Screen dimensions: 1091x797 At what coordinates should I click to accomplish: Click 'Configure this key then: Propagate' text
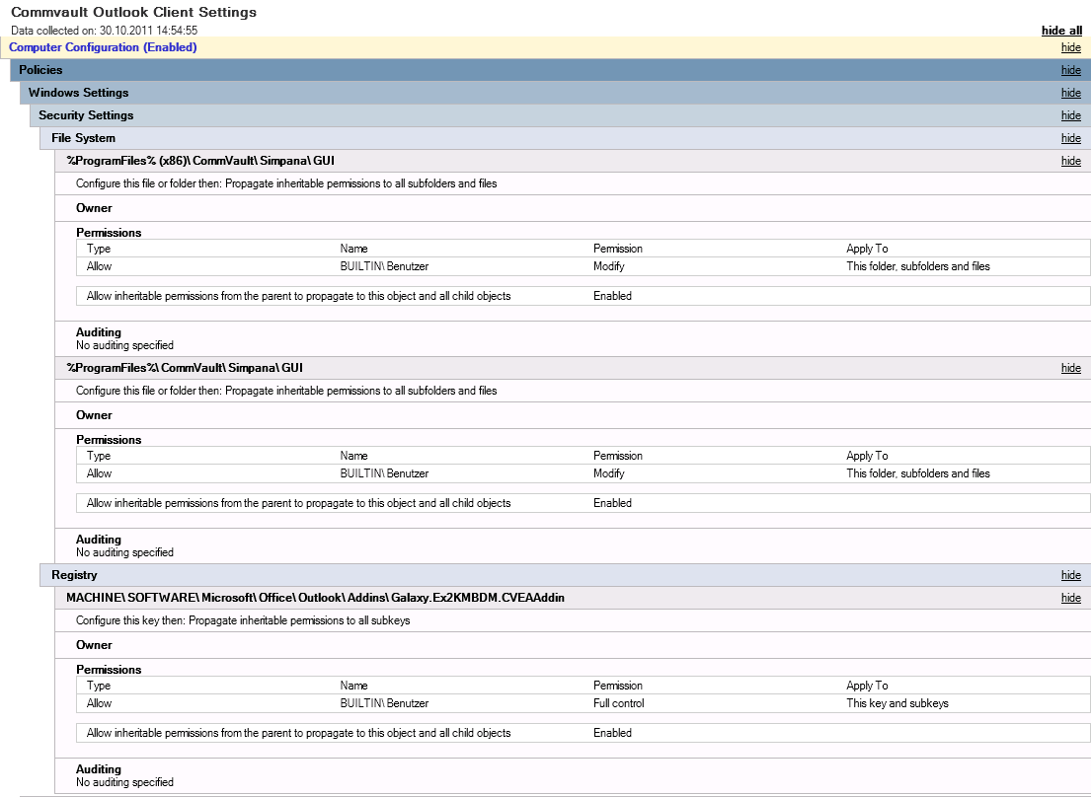click(x=243, y=620)
